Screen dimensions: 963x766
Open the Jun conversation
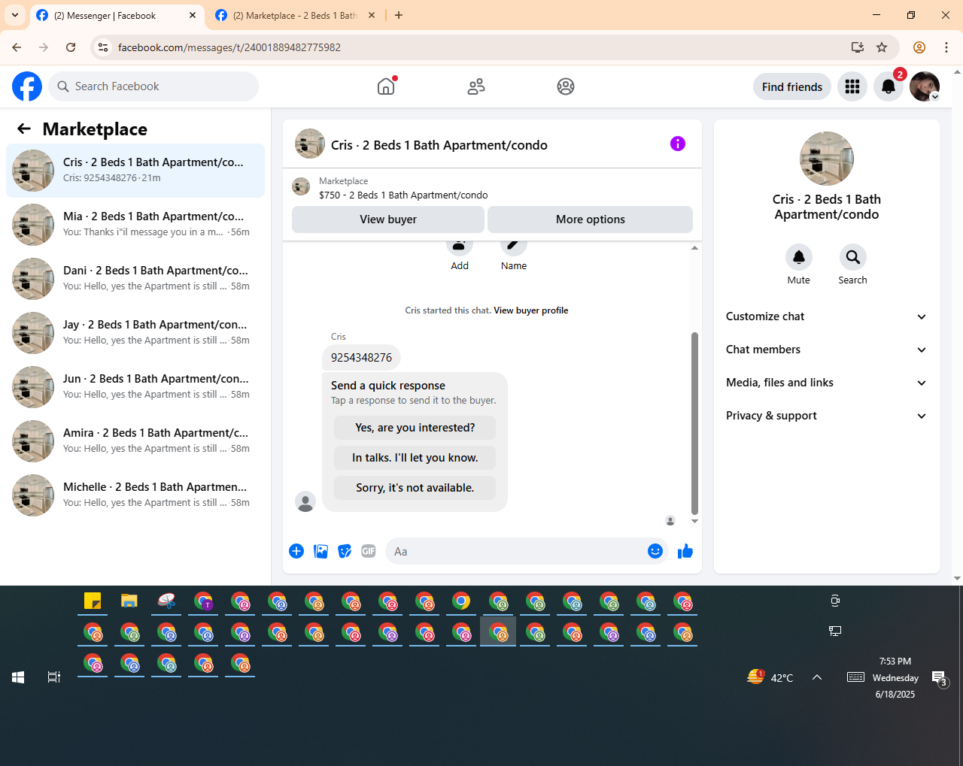pyautogui.click(x=135, y=387)
